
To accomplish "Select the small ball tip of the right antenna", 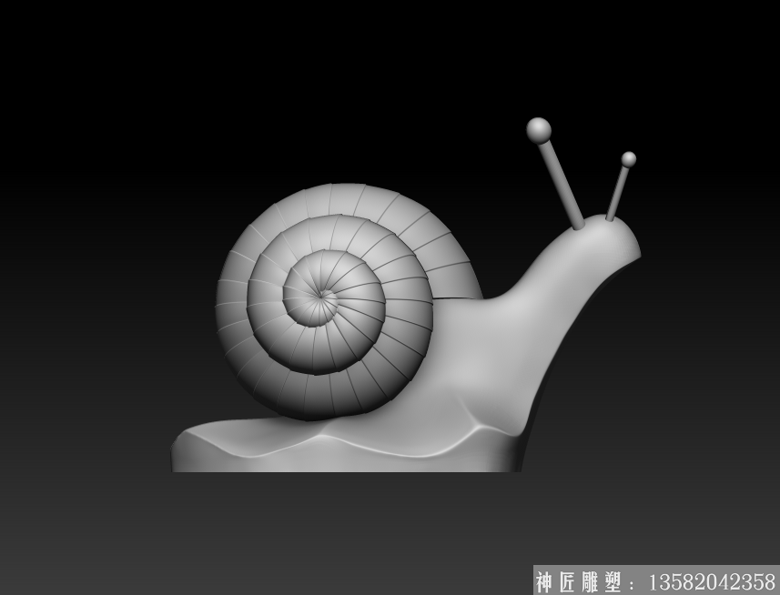I will point(628,159).
